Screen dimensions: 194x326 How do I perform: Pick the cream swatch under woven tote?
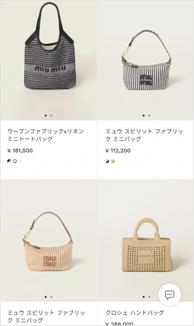point(21,161)
